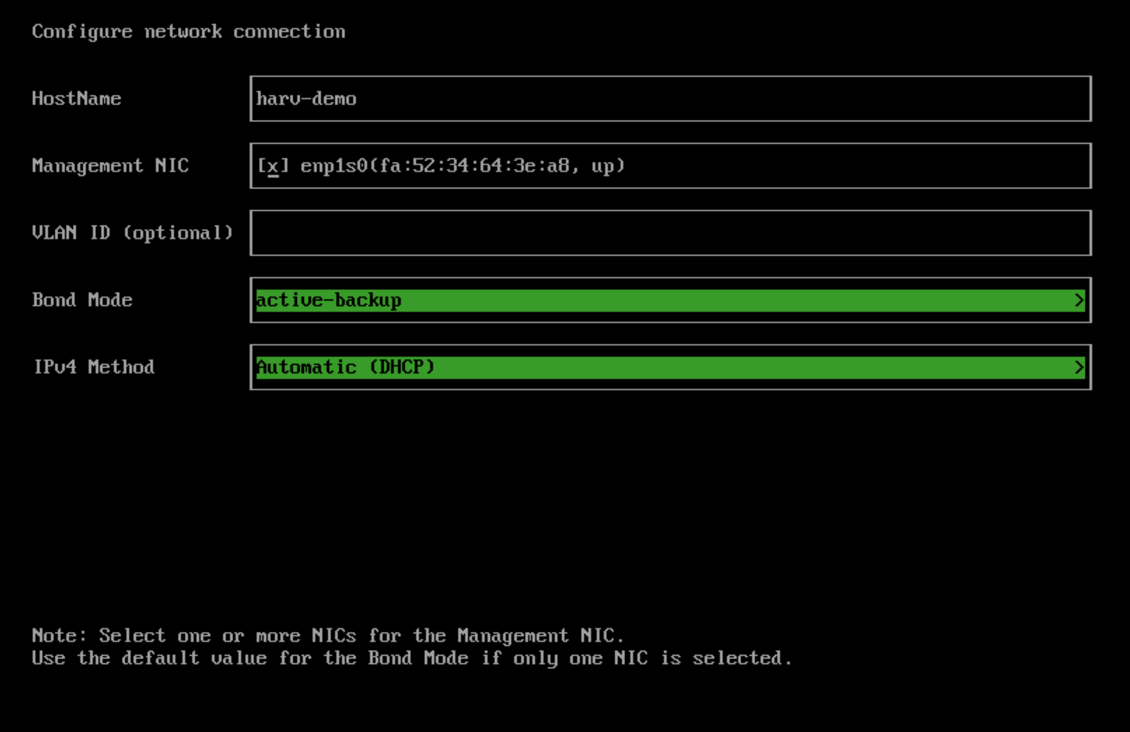
Task: Click the Management NIC label
Action: [x=110, y=166]
